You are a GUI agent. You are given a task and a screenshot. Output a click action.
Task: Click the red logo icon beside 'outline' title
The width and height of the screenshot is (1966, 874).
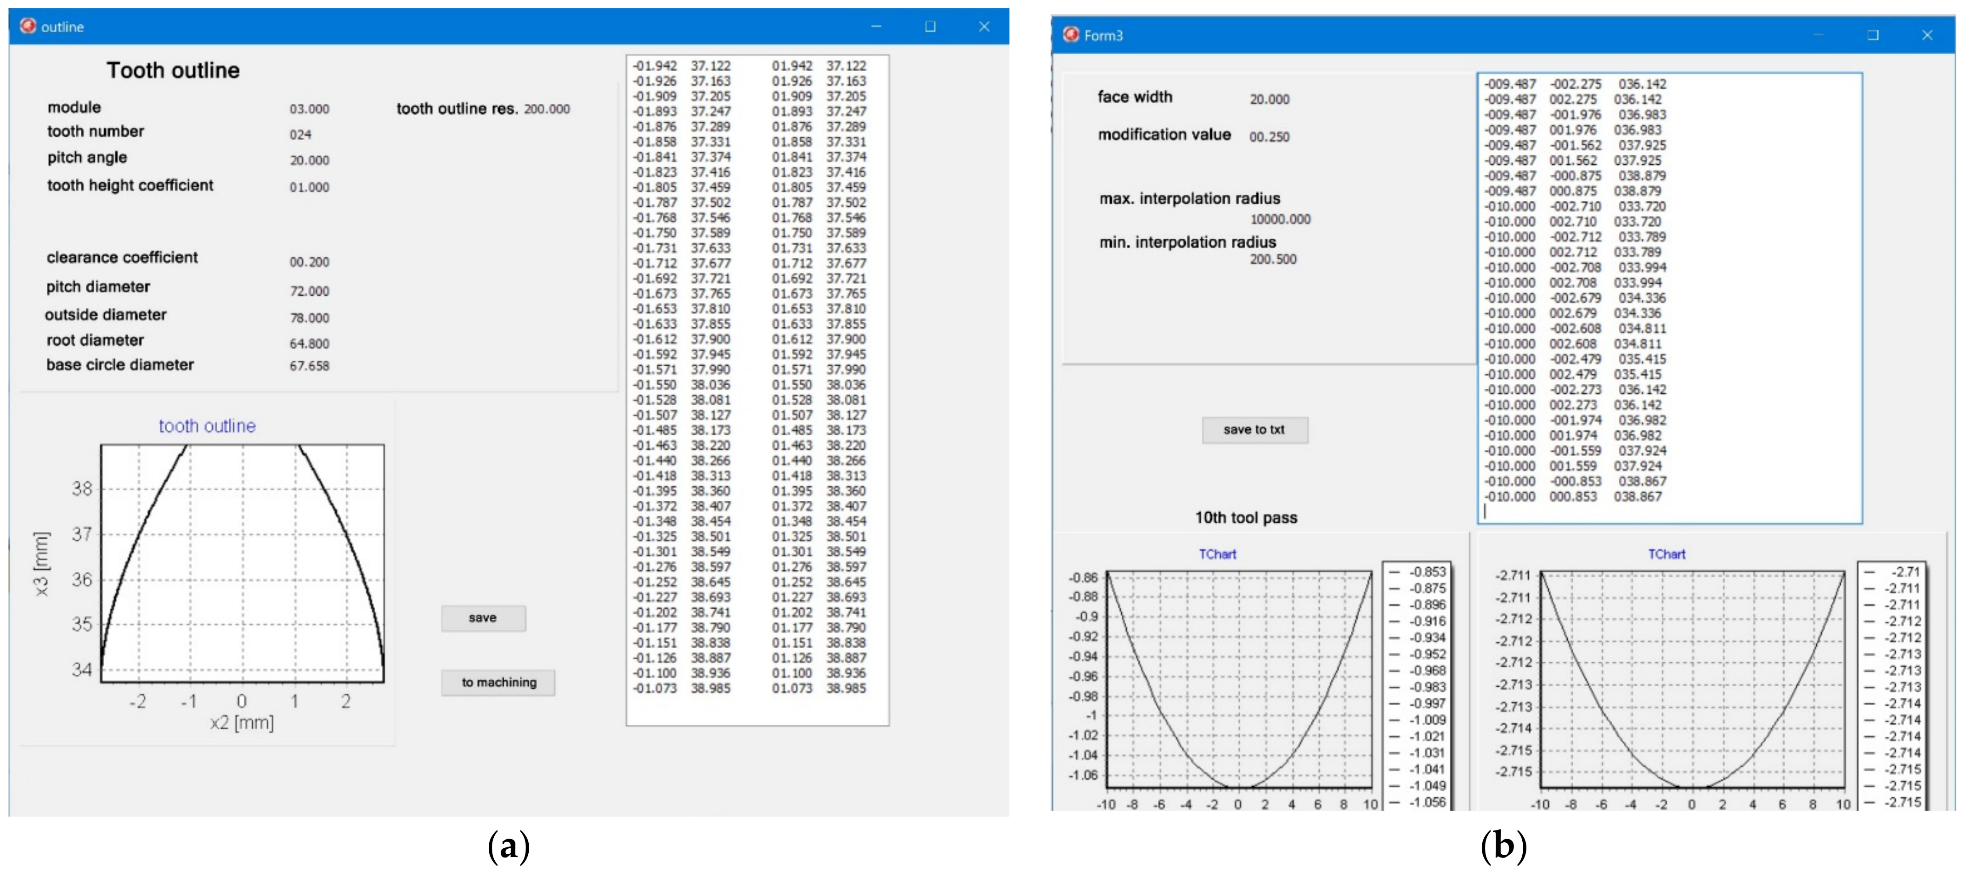click(x=28, y=26)
